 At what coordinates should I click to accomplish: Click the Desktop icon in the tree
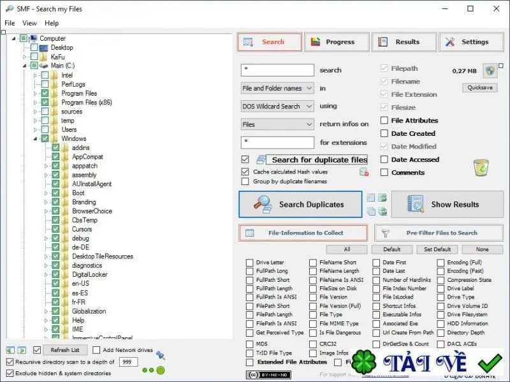(x=43, y=48)
